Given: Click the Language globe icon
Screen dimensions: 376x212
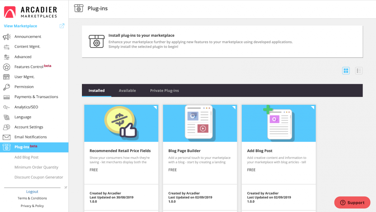Looking at the screenshot, I should click(x=6, y=117).
